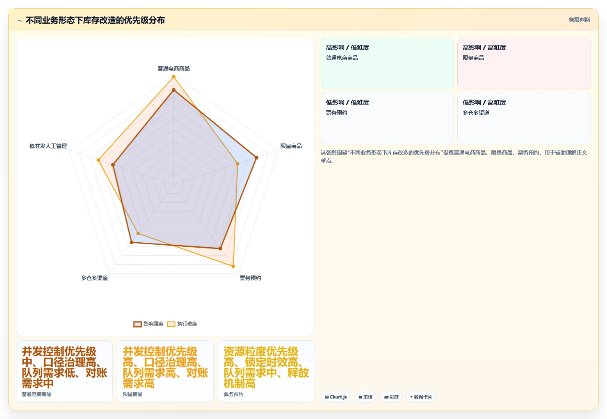607x419 pixels.
Task: Select the 低影响 / 高难度 quadrant card
Action: coord(524,118)
